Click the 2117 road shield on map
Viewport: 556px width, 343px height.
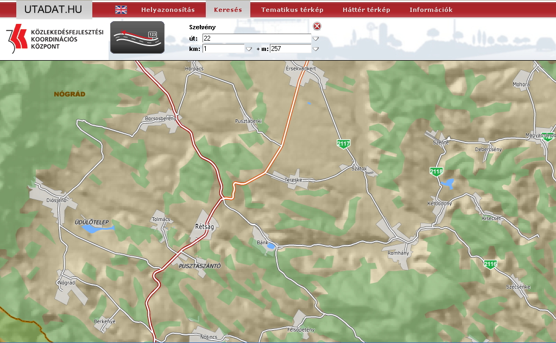point(343,144)
